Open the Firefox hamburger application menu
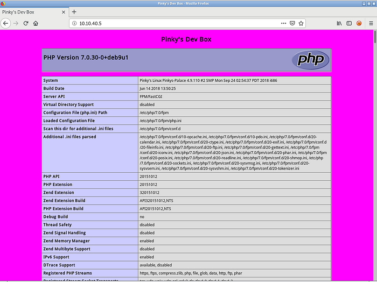This screenshot has height=282, width=377. [x=371, y=23]
